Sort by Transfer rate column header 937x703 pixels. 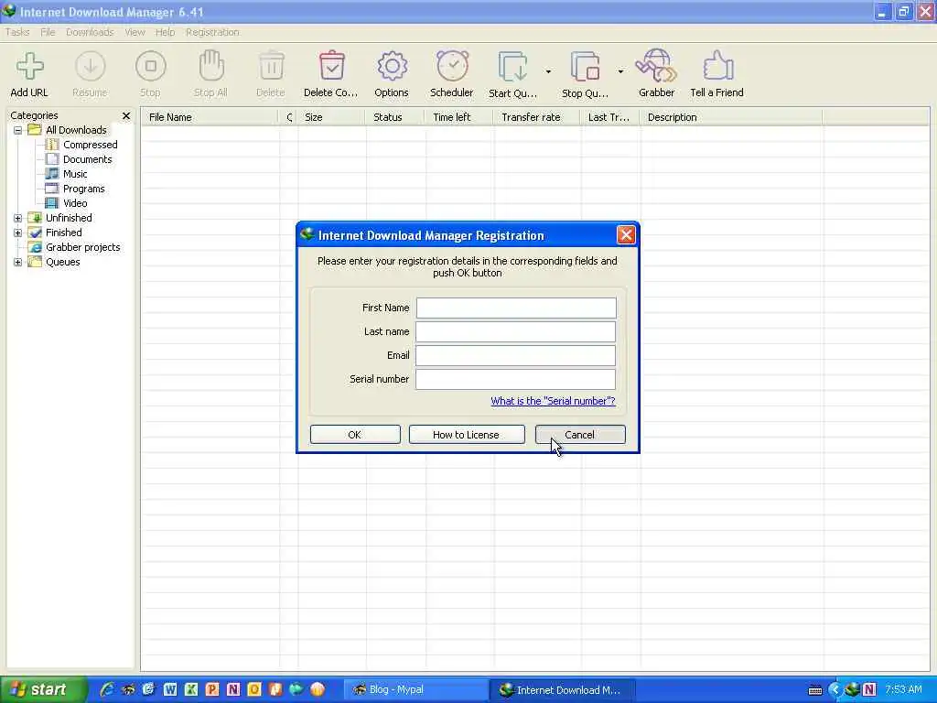pos(536,117)
